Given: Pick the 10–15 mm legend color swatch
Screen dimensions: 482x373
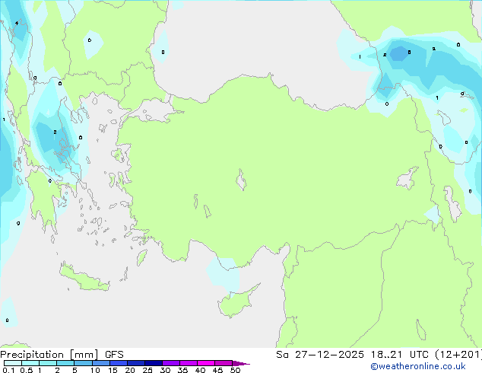Looking at the screenshot, I should pos(100,363).
